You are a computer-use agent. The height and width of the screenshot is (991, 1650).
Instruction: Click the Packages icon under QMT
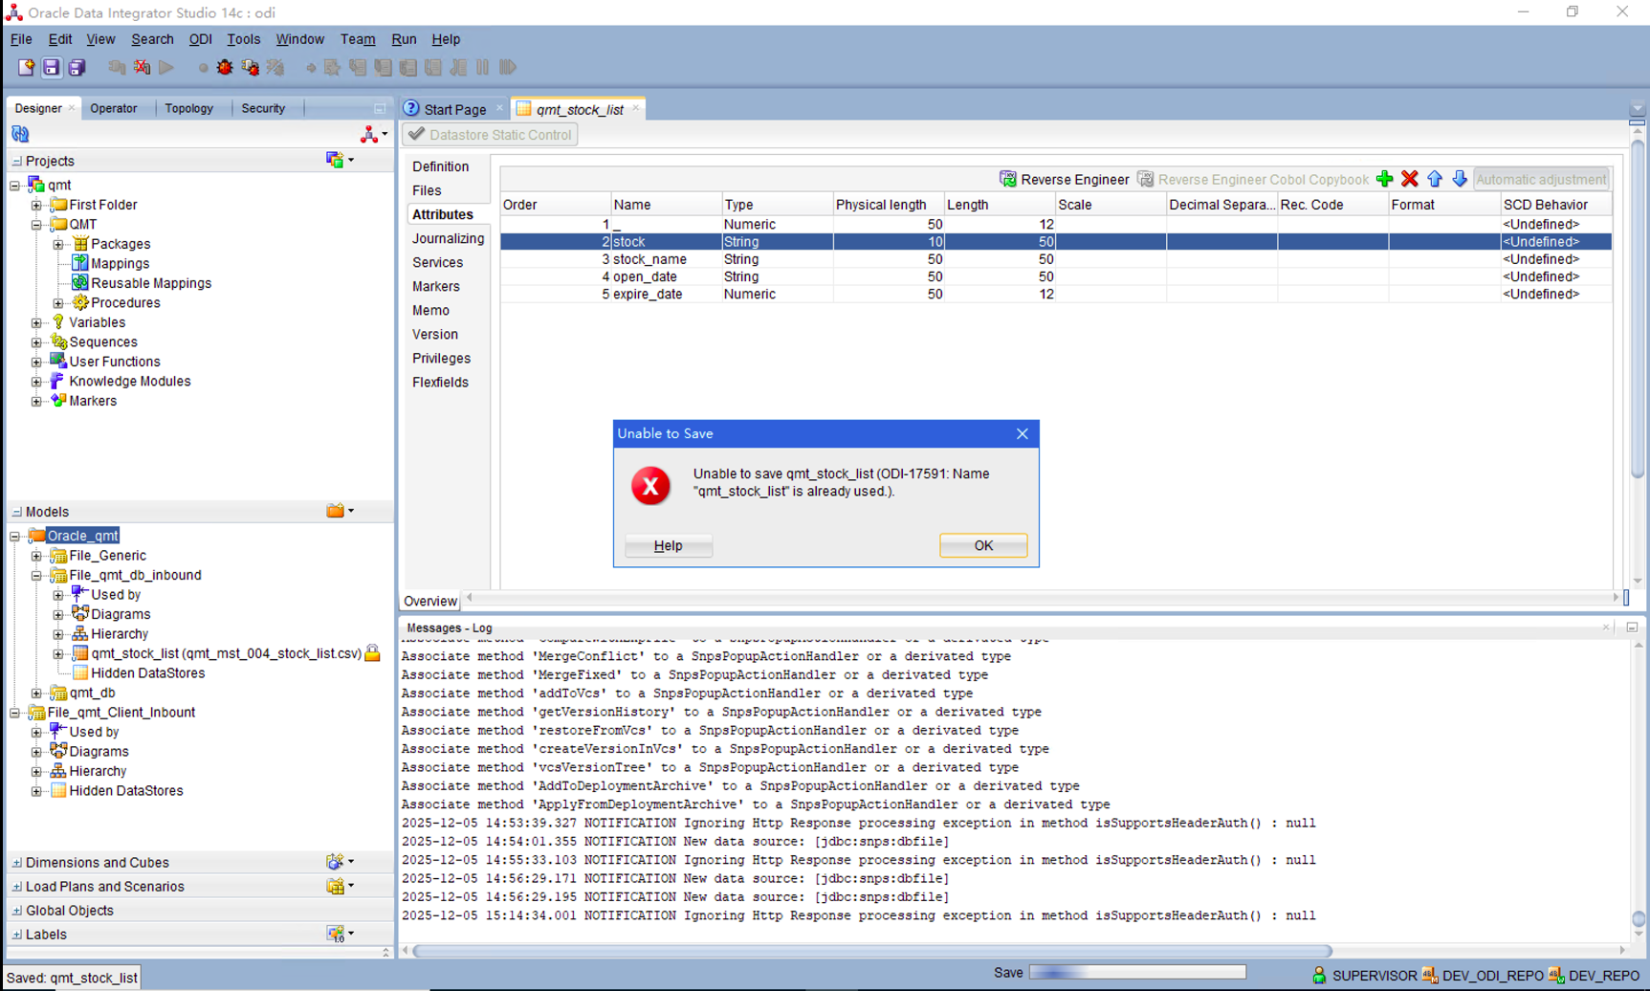click(x=80, y=244)
